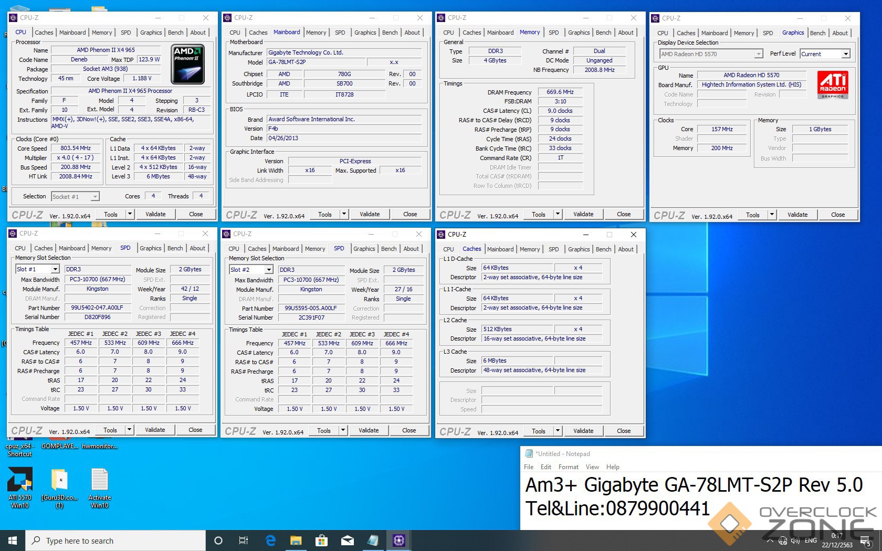
Task: Click Tools button in Slot #1 SPD window
Action: (110, 430)
